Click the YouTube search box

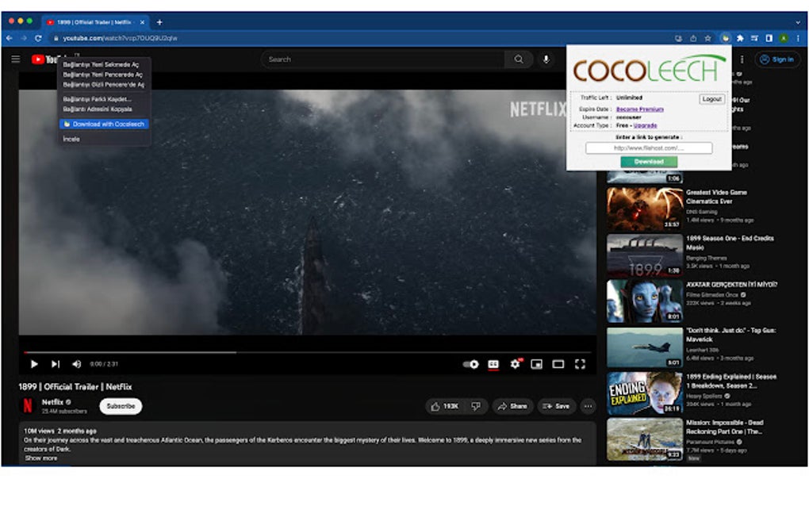(383, 59)
